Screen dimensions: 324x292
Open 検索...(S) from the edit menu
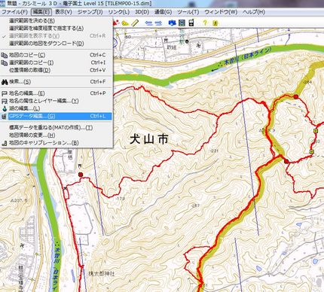tap(57, 82)
